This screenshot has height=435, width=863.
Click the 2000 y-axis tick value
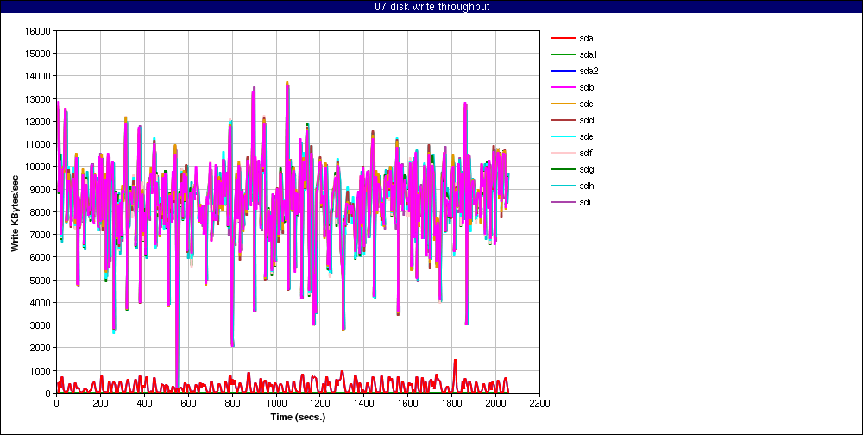41,349
